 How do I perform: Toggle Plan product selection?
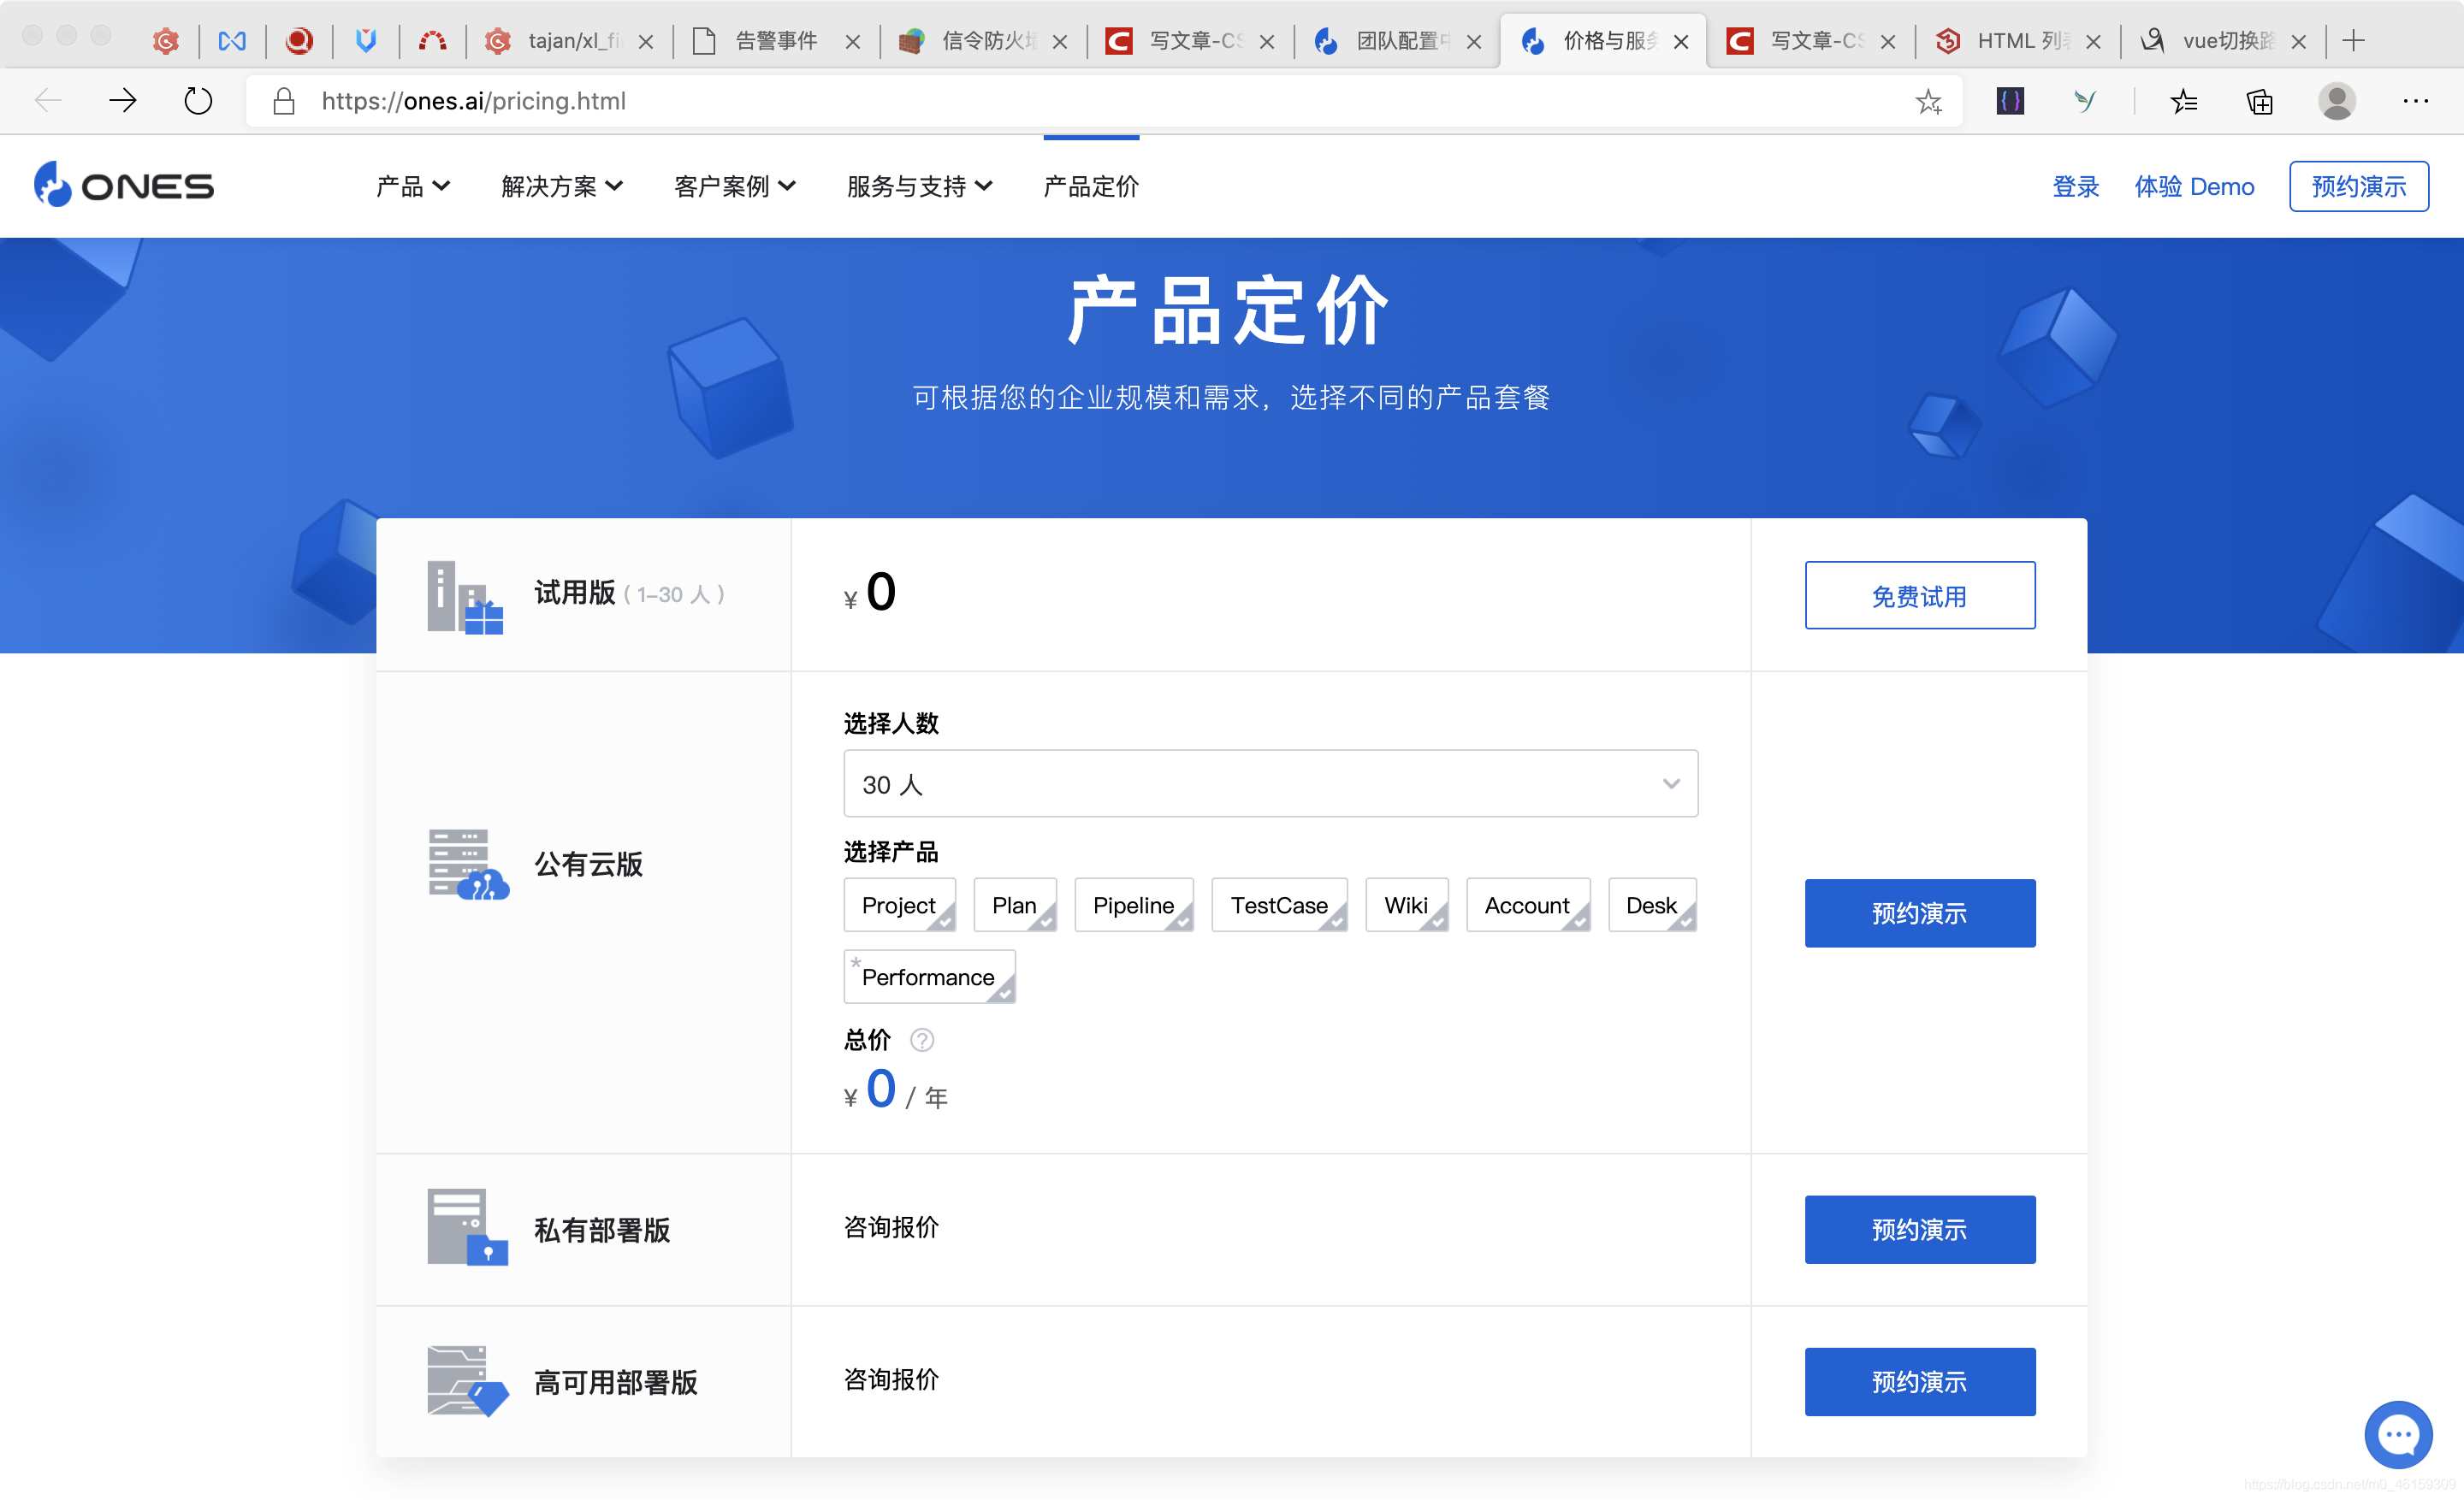click(1015, 906)
